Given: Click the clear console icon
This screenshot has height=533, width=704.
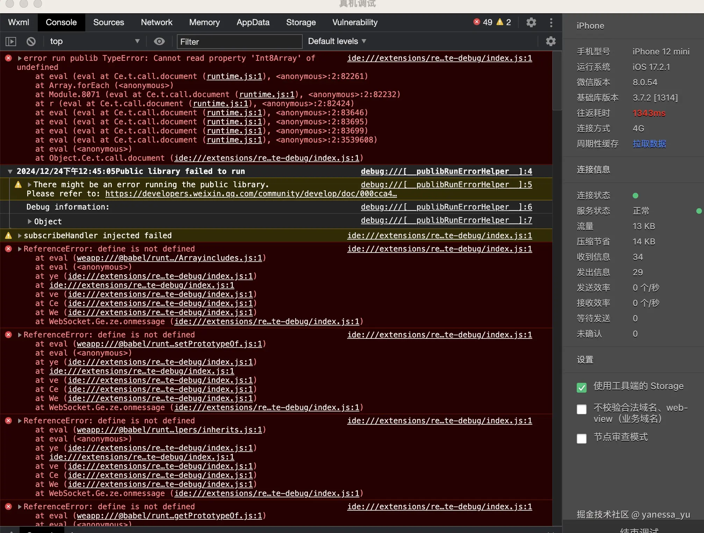Looking at the screenshot, I should coord(31,42).
